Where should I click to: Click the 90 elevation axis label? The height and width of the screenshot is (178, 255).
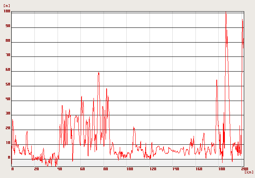[x=8, y=26]
